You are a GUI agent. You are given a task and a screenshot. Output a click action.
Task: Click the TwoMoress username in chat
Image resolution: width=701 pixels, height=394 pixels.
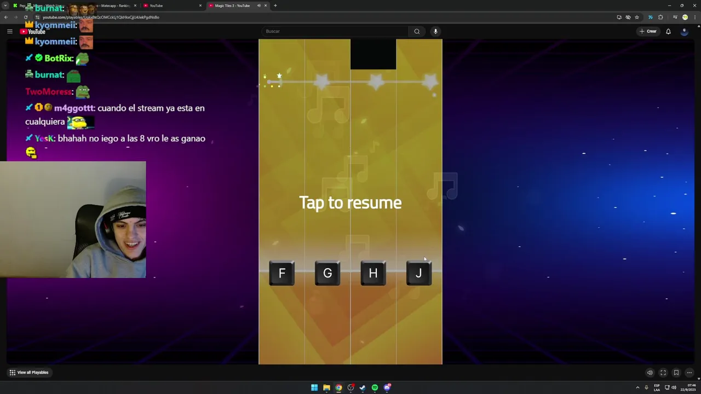[x=48, y=91]
